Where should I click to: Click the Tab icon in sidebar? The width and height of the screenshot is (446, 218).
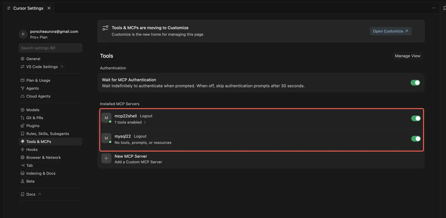pyautogui.click(x=22, y=165)
